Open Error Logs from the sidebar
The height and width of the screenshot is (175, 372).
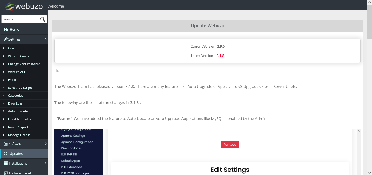tap(15, 103)
